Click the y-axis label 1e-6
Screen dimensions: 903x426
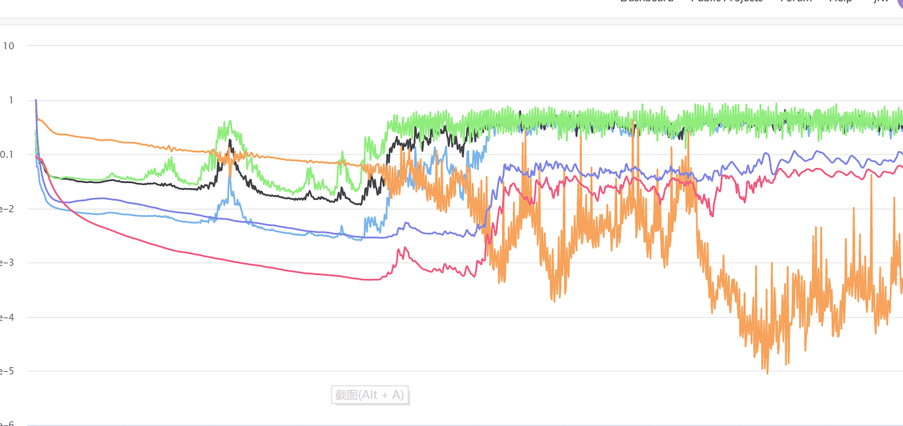pos(5,423)
